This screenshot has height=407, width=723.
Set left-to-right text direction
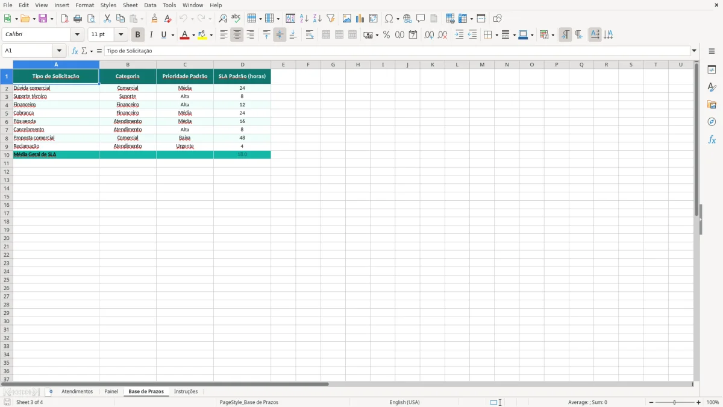[565, 35]
